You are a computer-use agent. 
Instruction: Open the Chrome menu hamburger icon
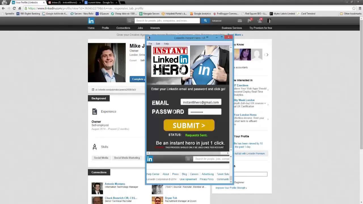(x=359, y=8)
